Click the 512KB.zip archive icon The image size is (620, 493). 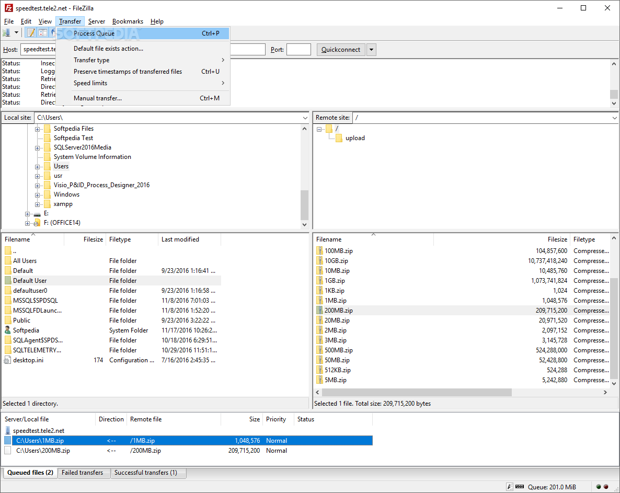(x=320, y=370)
